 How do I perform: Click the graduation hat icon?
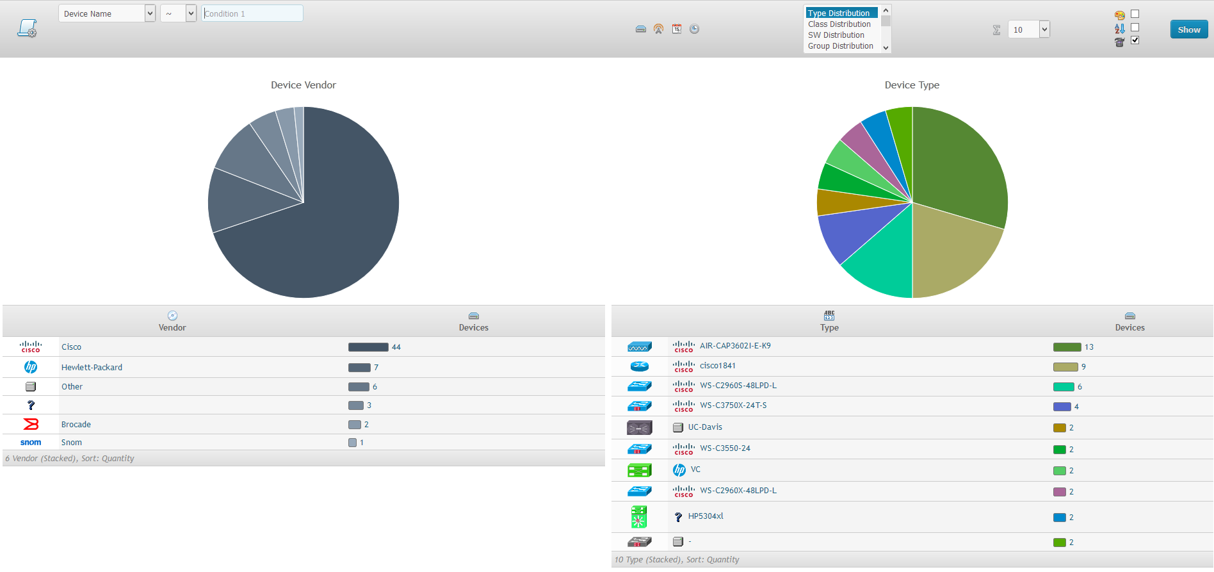pos(1119,42)
